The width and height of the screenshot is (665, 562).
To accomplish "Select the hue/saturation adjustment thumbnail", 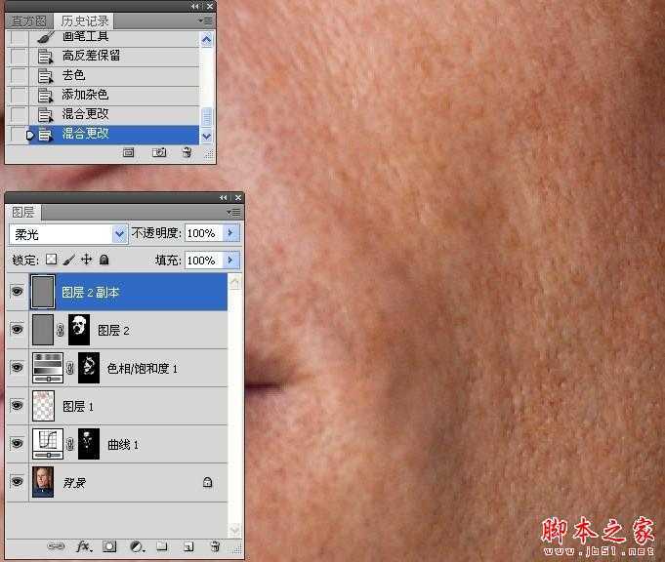I will point(48,368).
